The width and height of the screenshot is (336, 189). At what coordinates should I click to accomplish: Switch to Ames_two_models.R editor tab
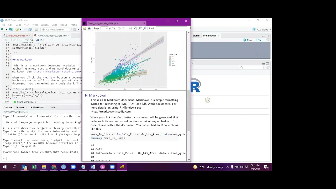[18, 36]
